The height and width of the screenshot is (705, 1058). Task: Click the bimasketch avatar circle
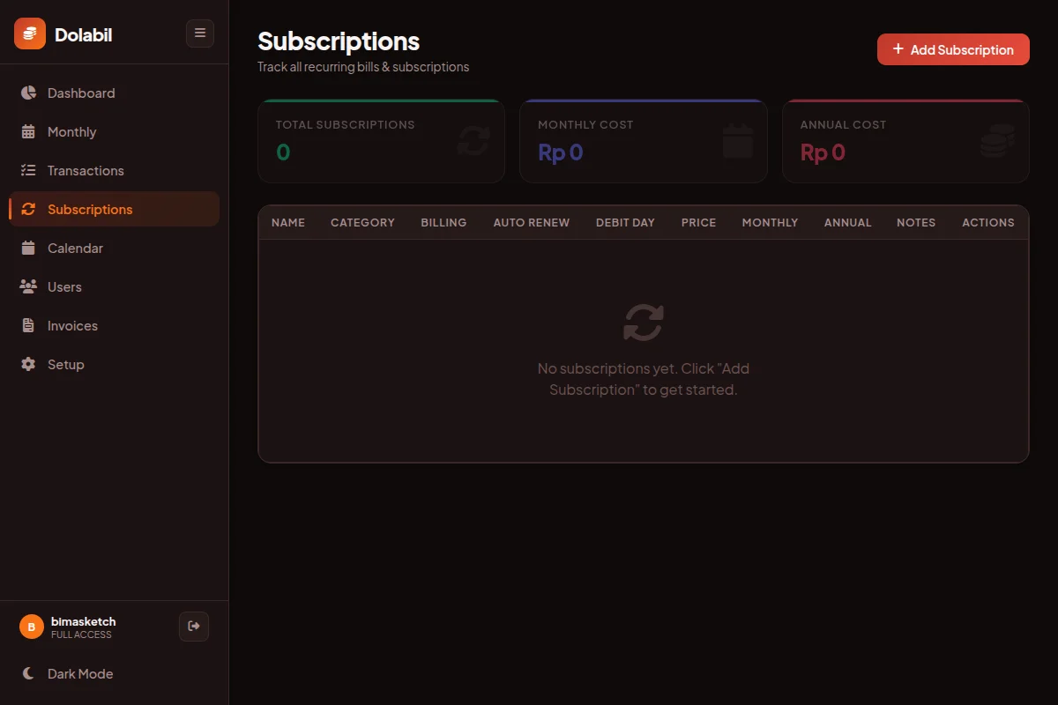click(x=32, y=627)
